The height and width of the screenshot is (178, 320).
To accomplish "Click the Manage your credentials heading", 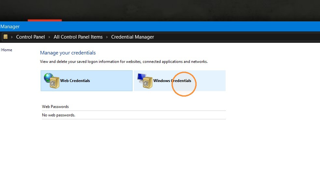I will point(68,53).
